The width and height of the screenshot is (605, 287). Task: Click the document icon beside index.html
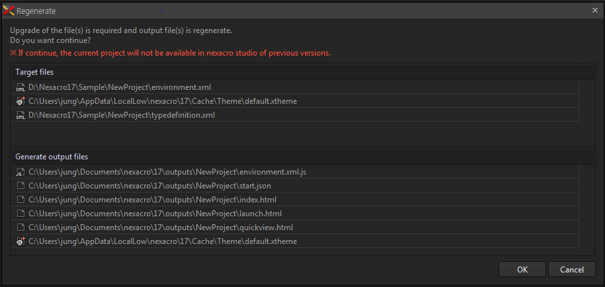click(x=20, y=200)
